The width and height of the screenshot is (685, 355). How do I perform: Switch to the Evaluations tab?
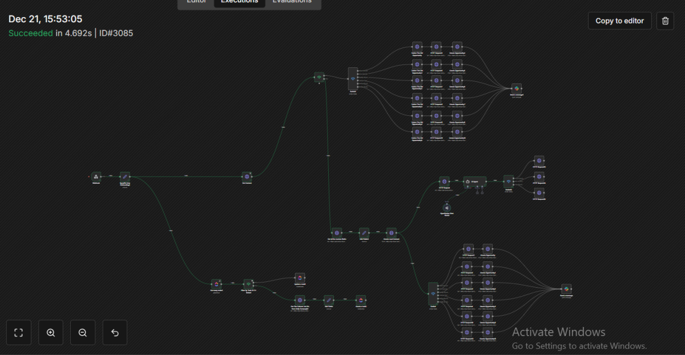(x=292, y=2)
